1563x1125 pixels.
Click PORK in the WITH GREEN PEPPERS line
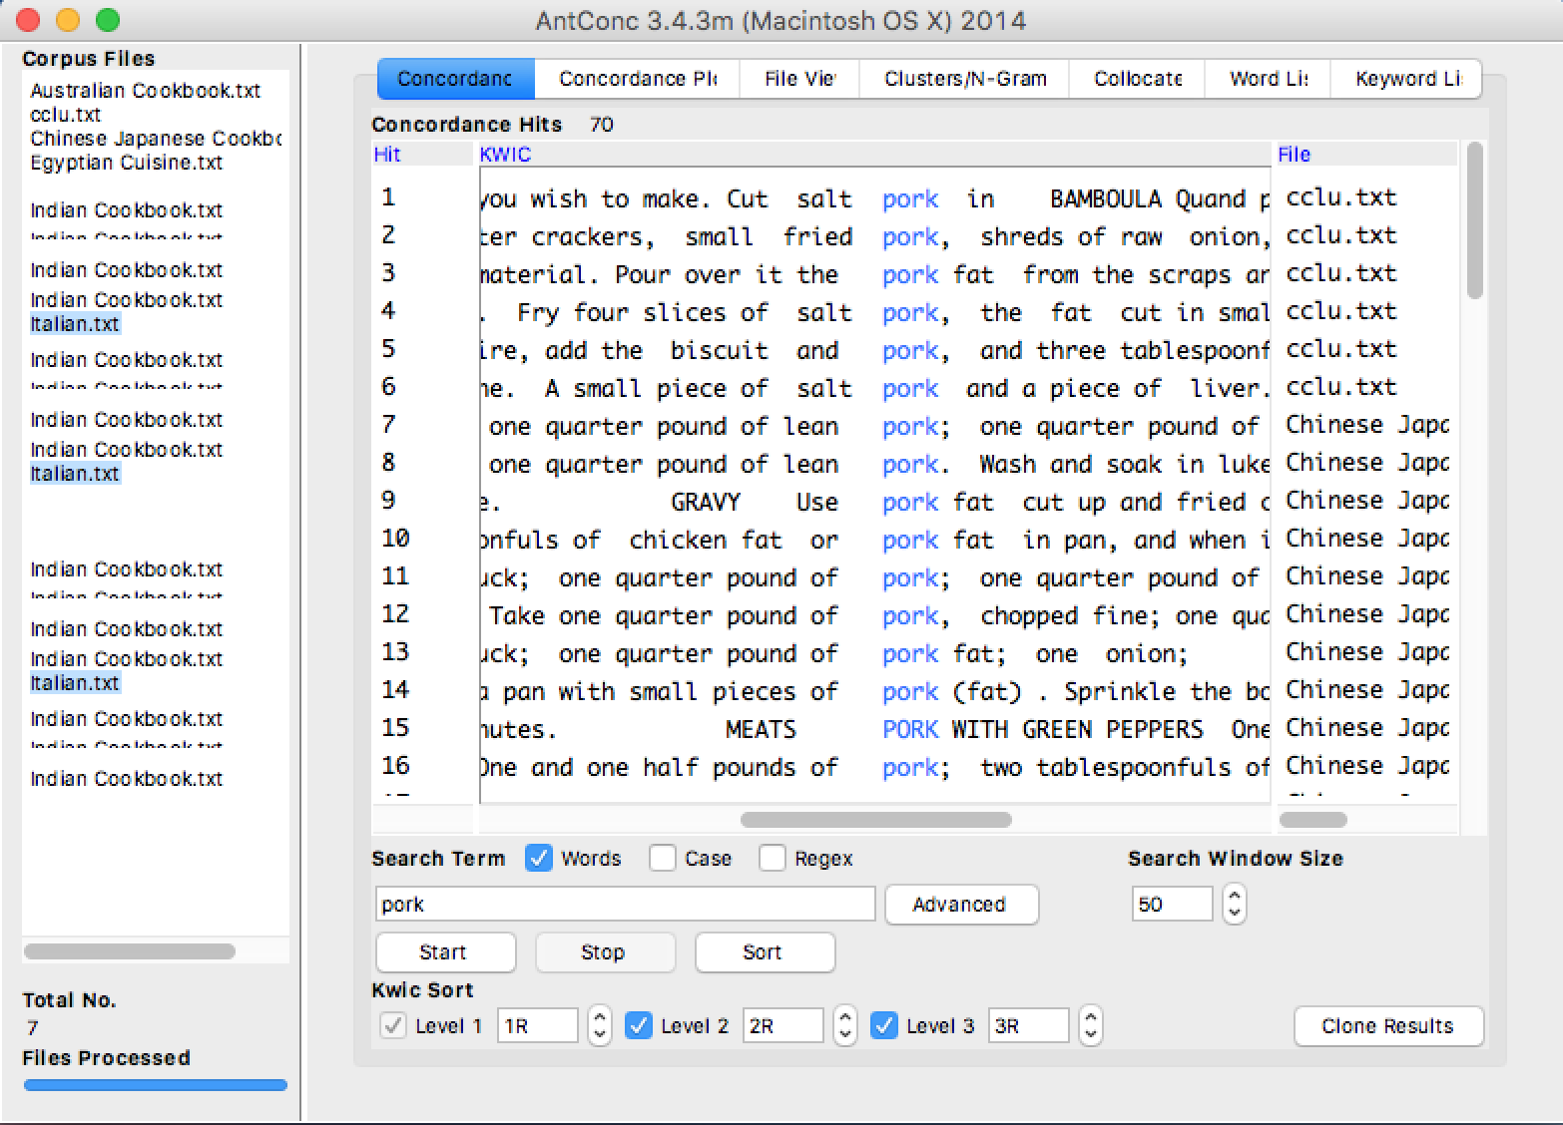(910, 730)
